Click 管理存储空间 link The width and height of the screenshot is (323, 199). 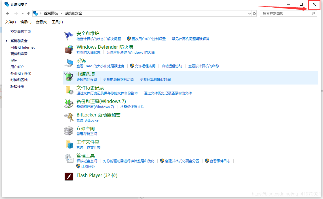pos(87,134)
